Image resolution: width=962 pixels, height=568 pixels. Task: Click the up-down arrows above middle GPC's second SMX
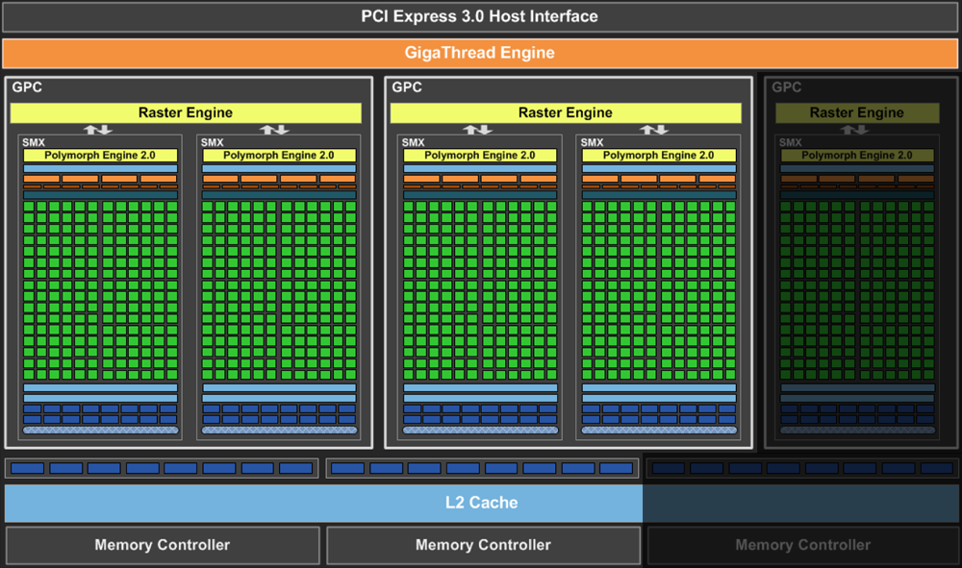[654, 130]
